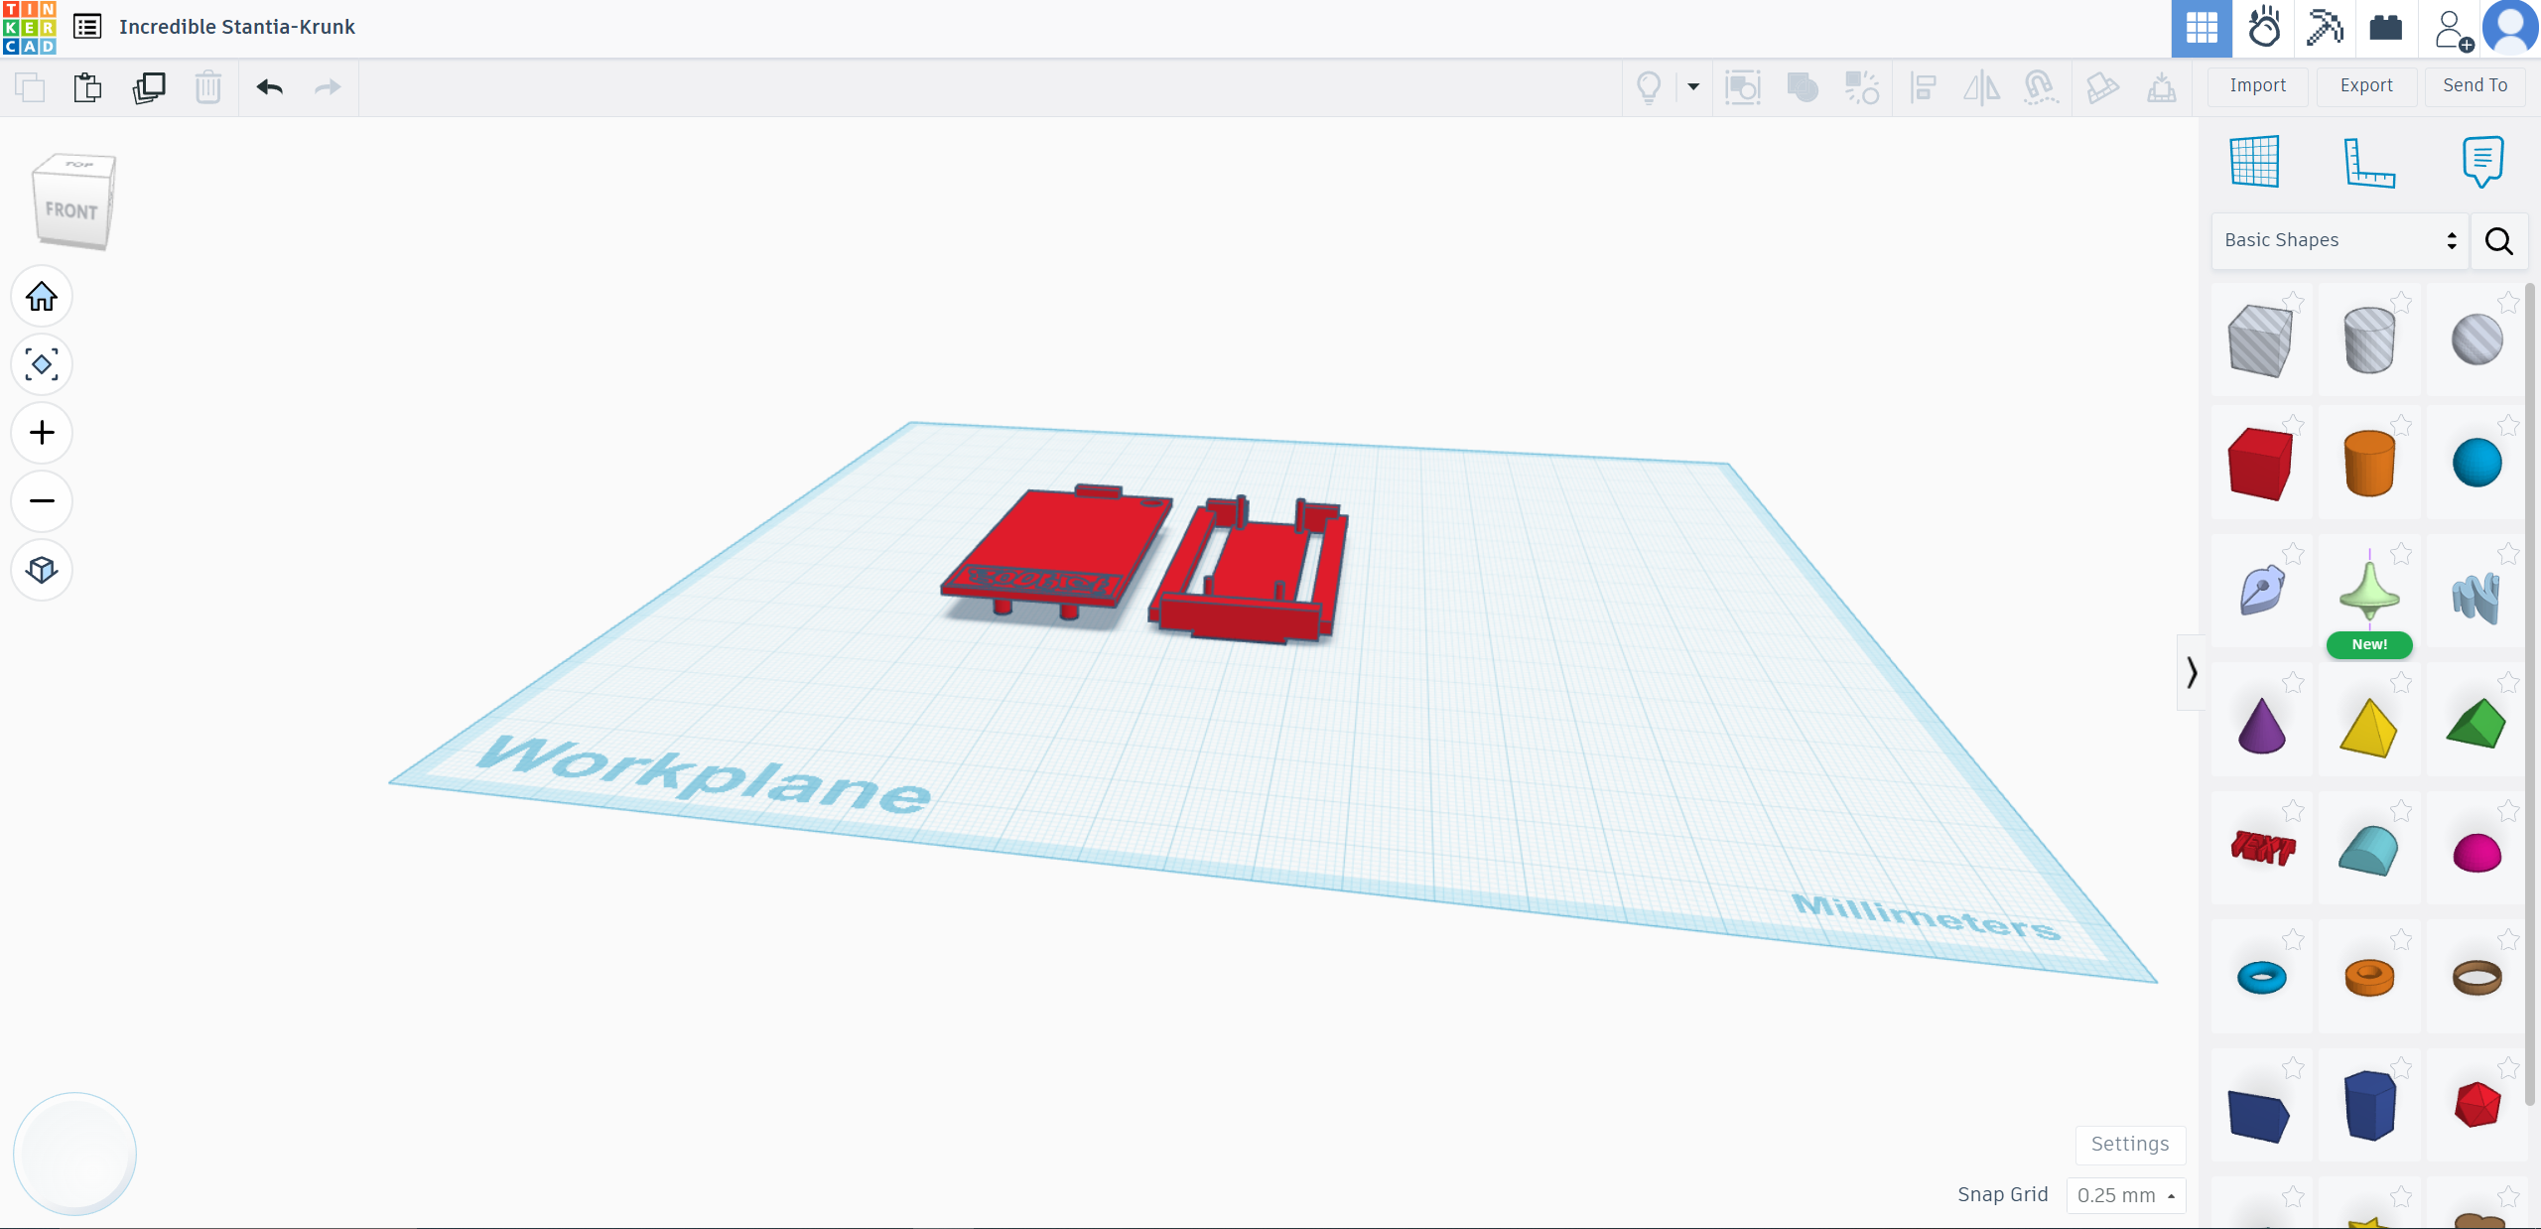Select the orange Tube shape
This screenshot has height=1229, width=2541.
click(x=2369, y=978)
